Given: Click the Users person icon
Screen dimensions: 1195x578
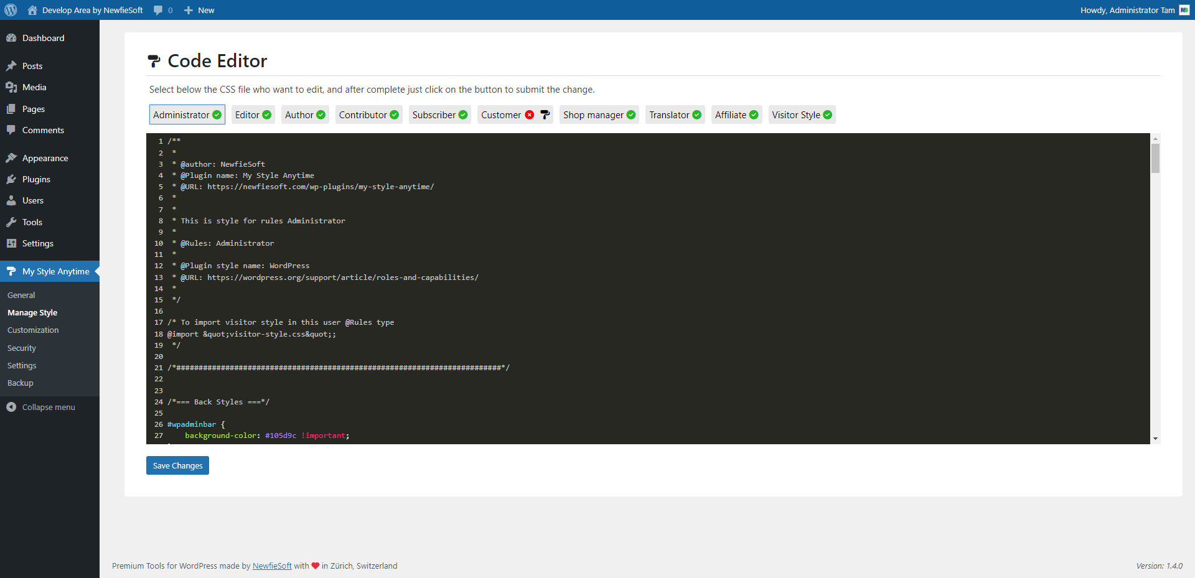Looking at the screenshot, I should pyautogui.click(x=11, y=200).
